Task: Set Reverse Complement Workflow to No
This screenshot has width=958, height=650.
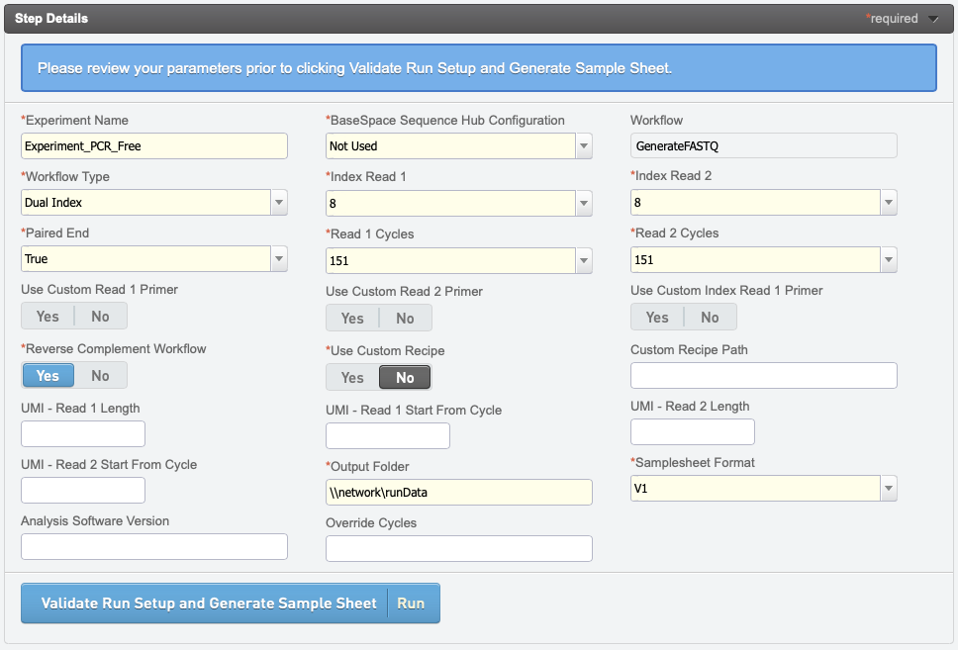Action: [x=100, y=376]
